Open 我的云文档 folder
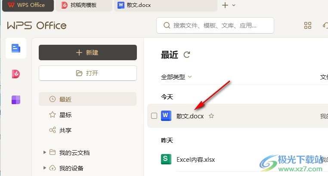The image size is (328, 176). pos(74,153)
